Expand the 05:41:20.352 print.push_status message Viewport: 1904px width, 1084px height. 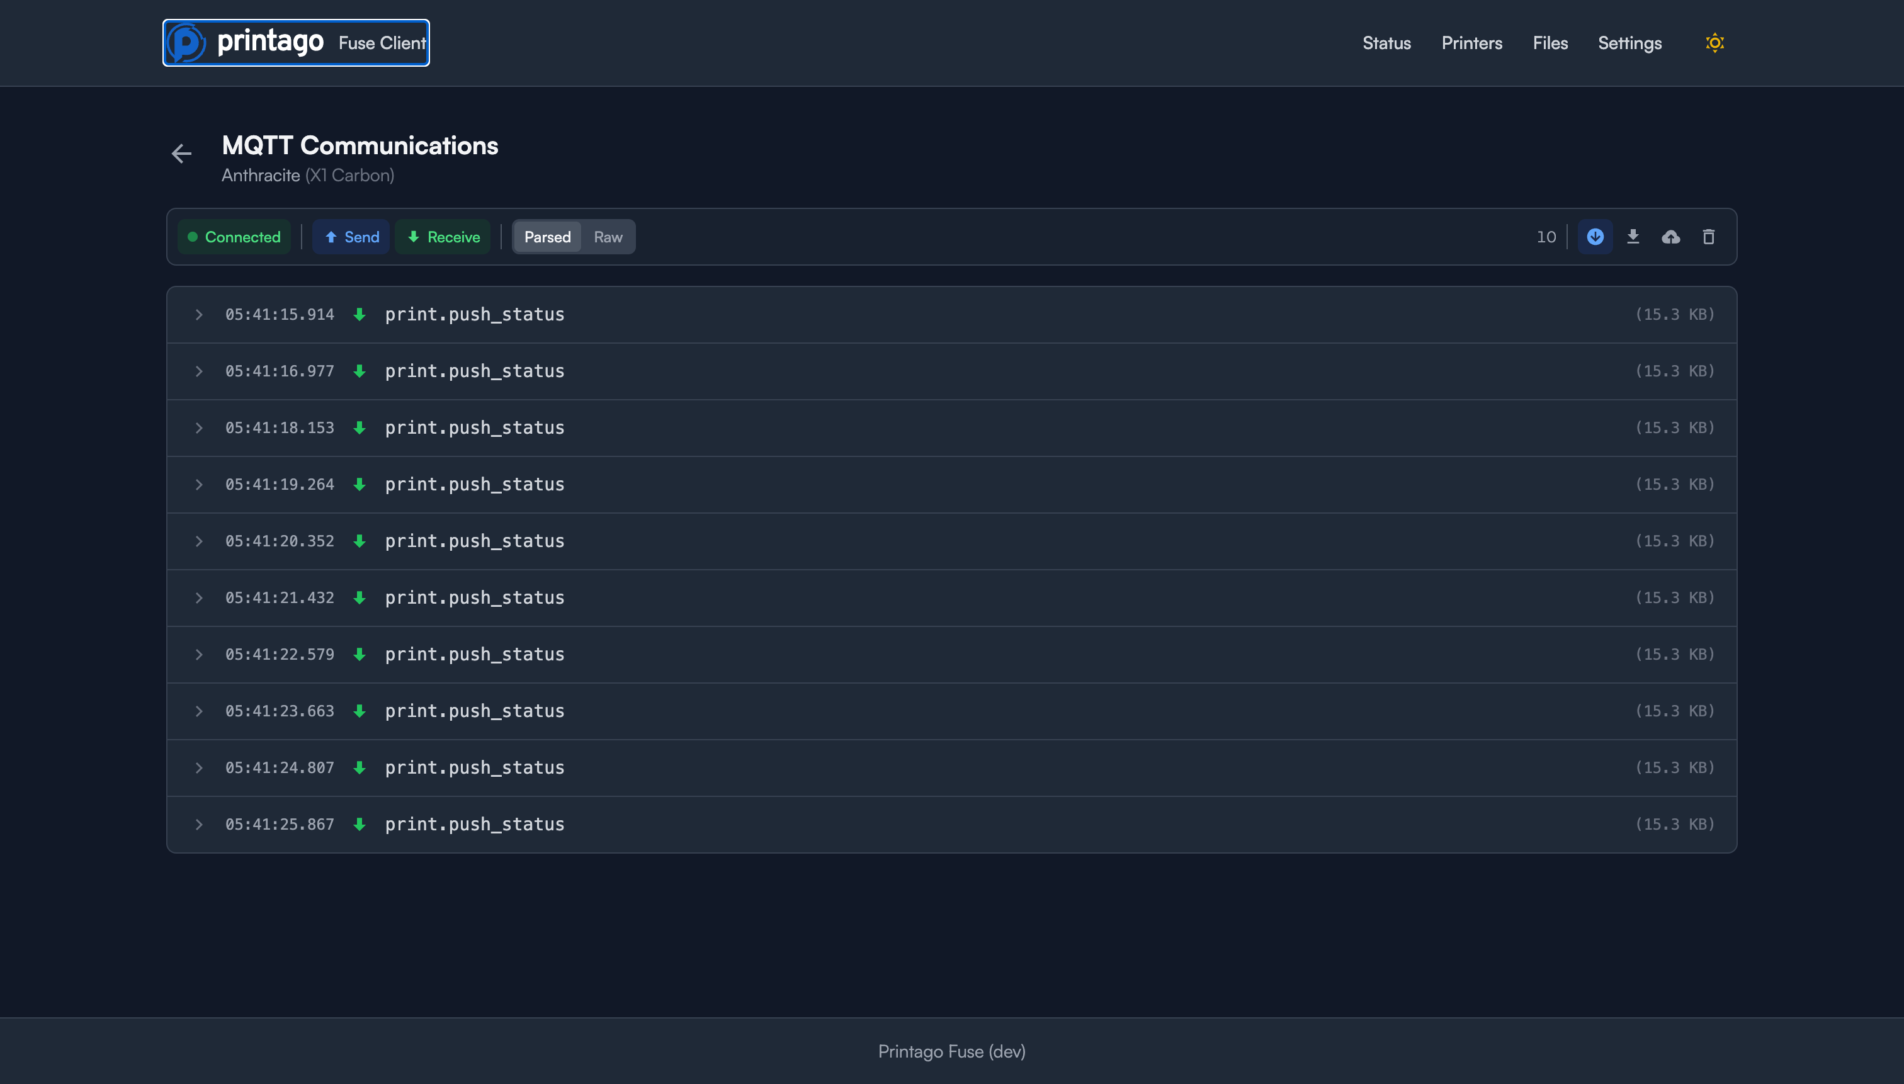click(x=199, y=541)
